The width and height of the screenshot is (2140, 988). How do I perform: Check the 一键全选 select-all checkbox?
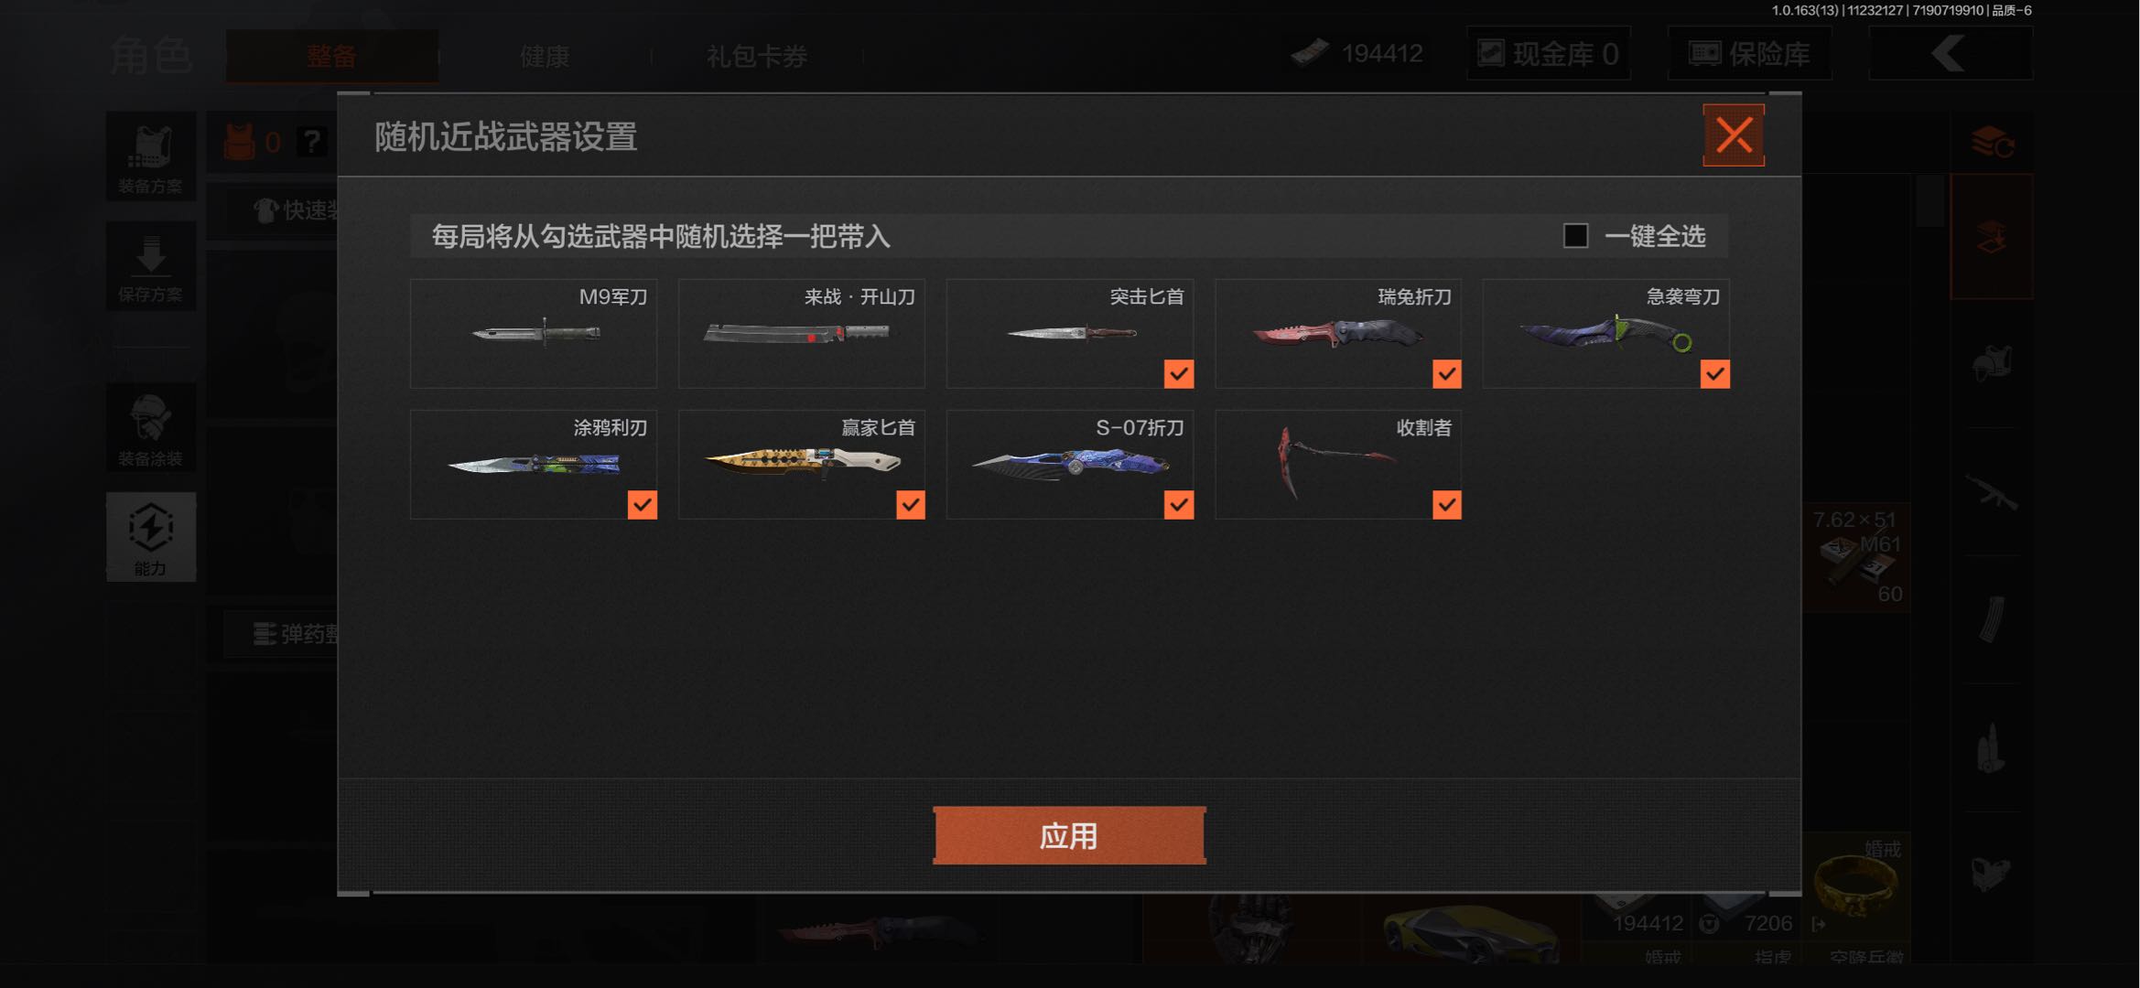coord(1575,236)
